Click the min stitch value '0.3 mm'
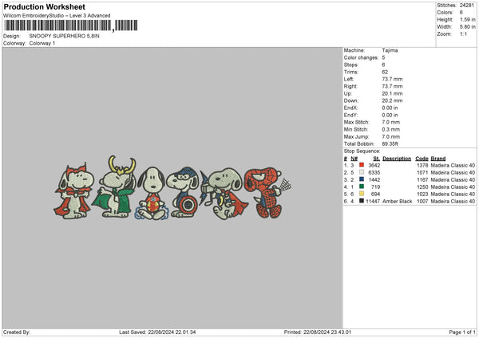 click(390, 130)
